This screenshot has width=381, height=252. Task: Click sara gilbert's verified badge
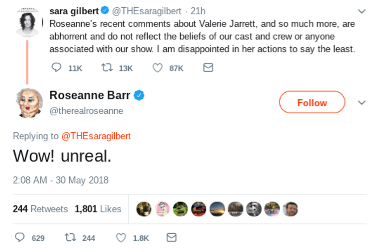click(x=105, y=11)
